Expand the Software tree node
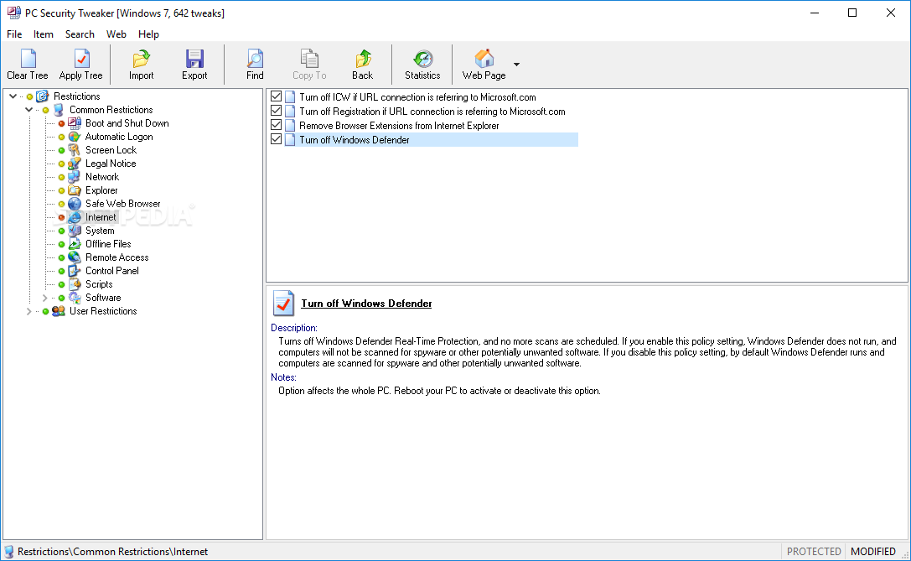 coord(44,298)
